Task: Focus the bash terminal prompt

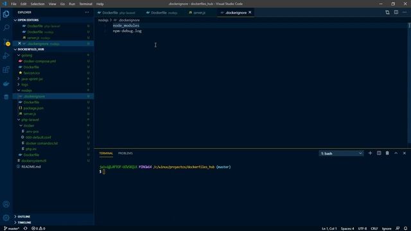Action: (x=104, y=172)
